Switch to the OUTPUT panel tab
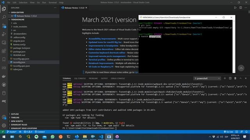The width and height of the screenshot is (250, 140). click(x=104, y=79)
